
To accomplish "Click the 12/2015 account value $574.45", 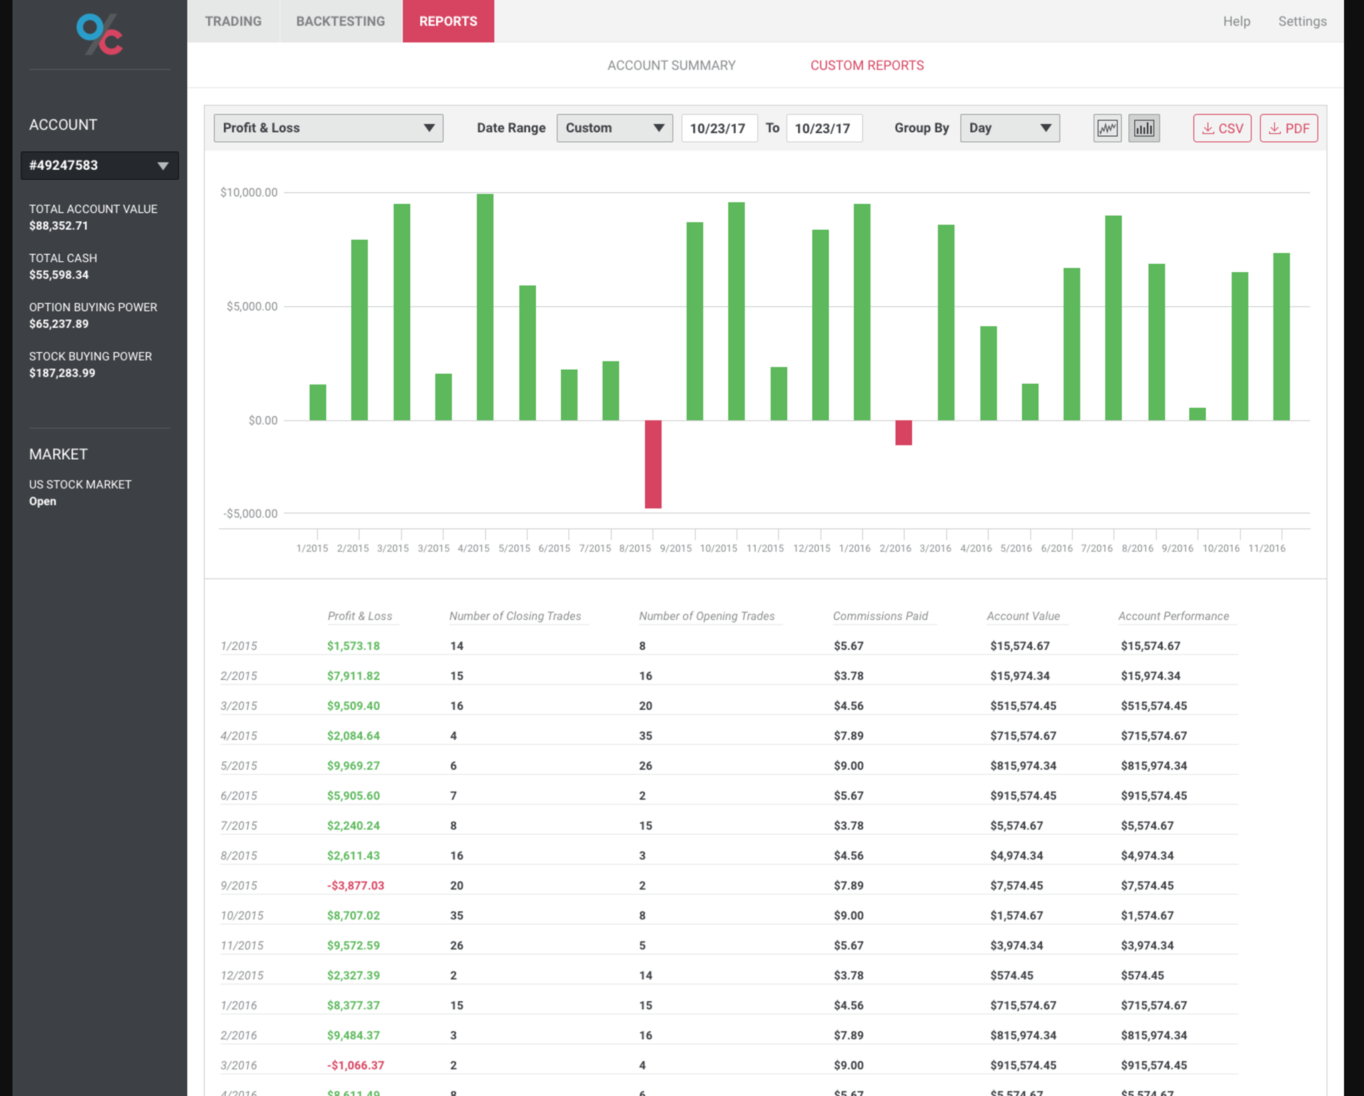I will click(1011, 975).
